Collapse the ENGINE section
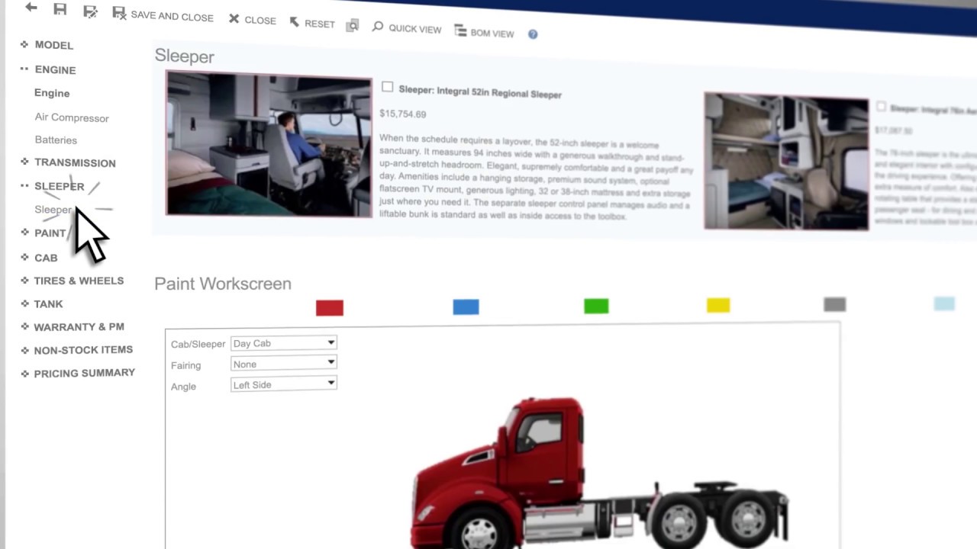977x549 pixels. point(48,69)
